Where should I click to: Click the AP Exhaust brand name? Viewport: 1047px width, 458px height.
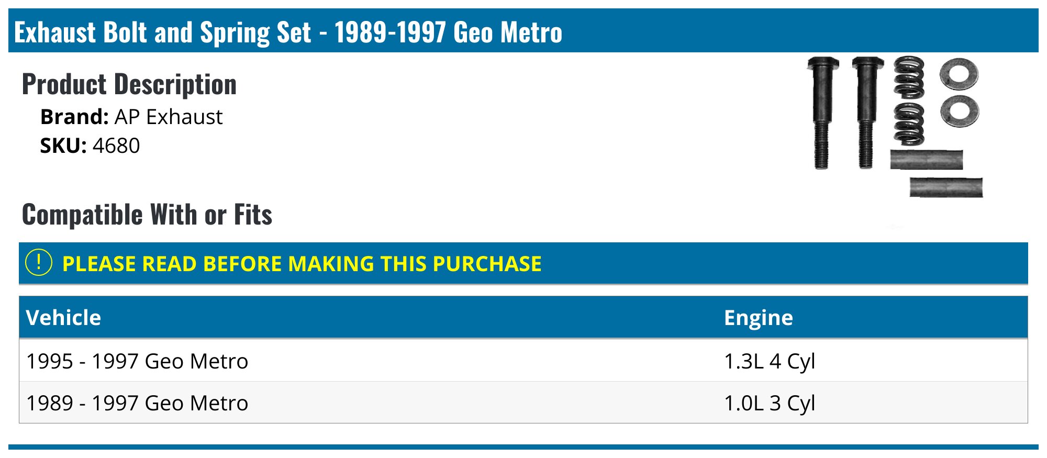[x=168, y=117]
